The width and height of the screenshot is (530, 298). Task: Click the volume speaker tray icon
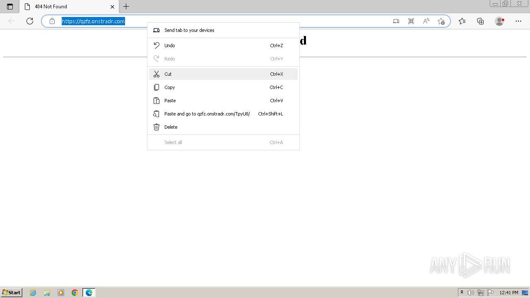coord(471,293)
